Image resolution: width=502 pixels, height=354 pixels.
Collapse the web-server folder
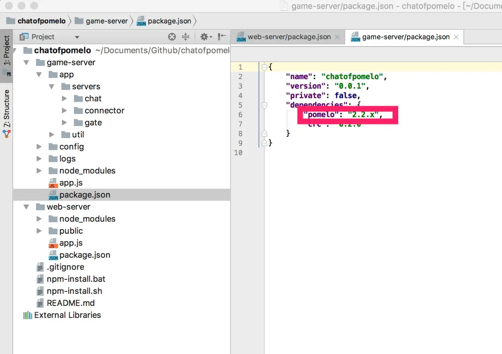(x=26, y=207)
